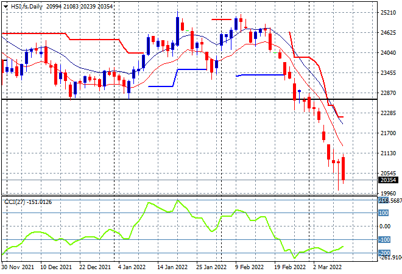The width and height of the screenshot is (402, 274).
Task: Click the 19960 price axis label
Action: point(388,193)
